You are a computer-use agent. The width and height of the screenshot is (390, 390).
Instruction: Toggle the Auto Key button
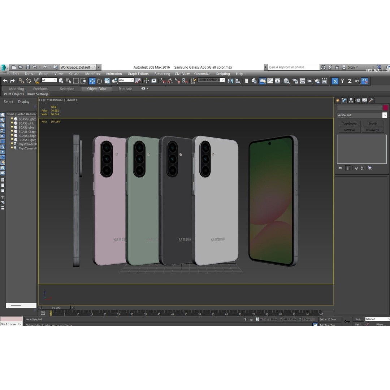tap(359, 319)
